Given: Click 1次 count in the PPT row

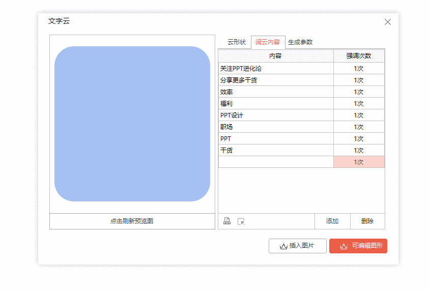Looking at the screenshot, I should coord(359,139).
